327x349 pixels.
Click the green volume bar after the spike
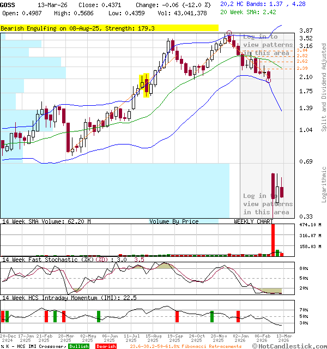(x=277, y=252)
